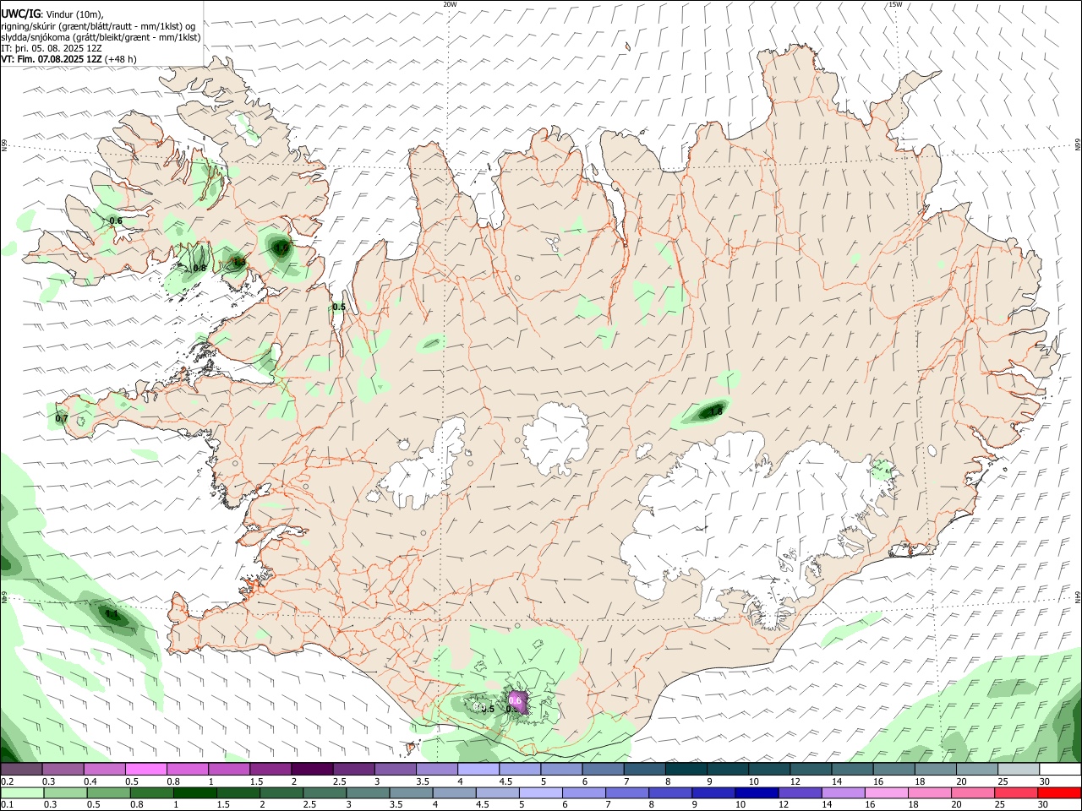
Task: Click the "0.2" label in the upper legend row
Action: pyautogui.click(x=7, y=781)
